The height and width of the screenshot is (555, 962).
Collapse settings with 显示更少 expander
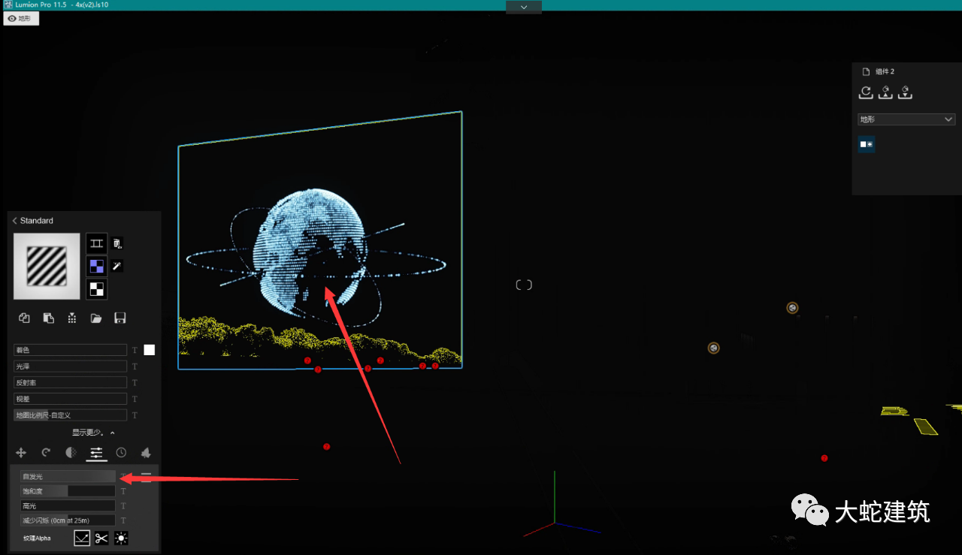click(x=93, y=433)
